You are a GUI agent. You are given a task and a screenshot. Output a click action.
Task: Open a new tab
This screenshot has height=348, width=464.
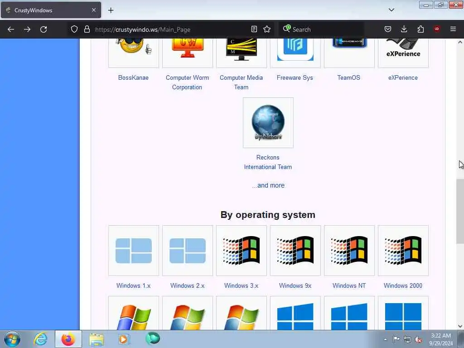(111, 10)
